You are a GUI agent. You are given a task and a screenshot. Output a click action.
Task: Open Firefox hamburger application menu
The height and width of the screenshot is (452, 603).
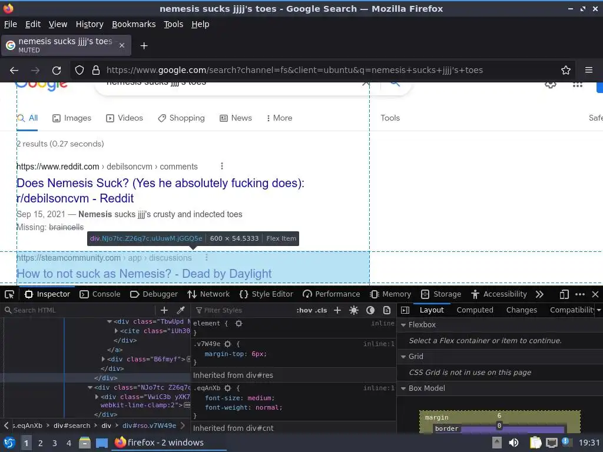pos(589,71)
